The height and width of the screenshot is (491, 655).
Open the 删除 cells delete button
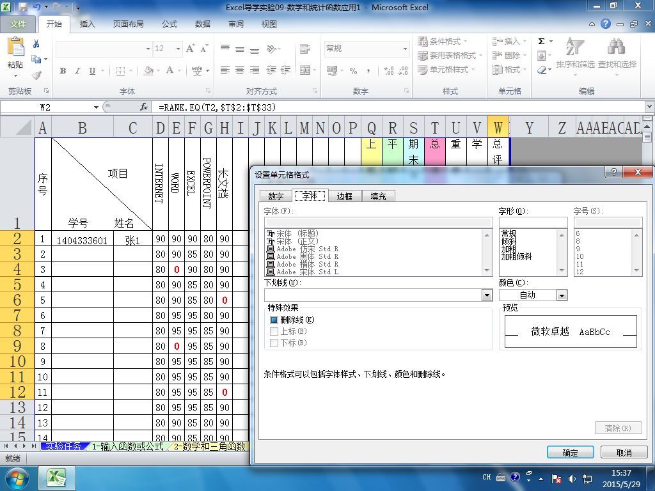click(509, 55)
